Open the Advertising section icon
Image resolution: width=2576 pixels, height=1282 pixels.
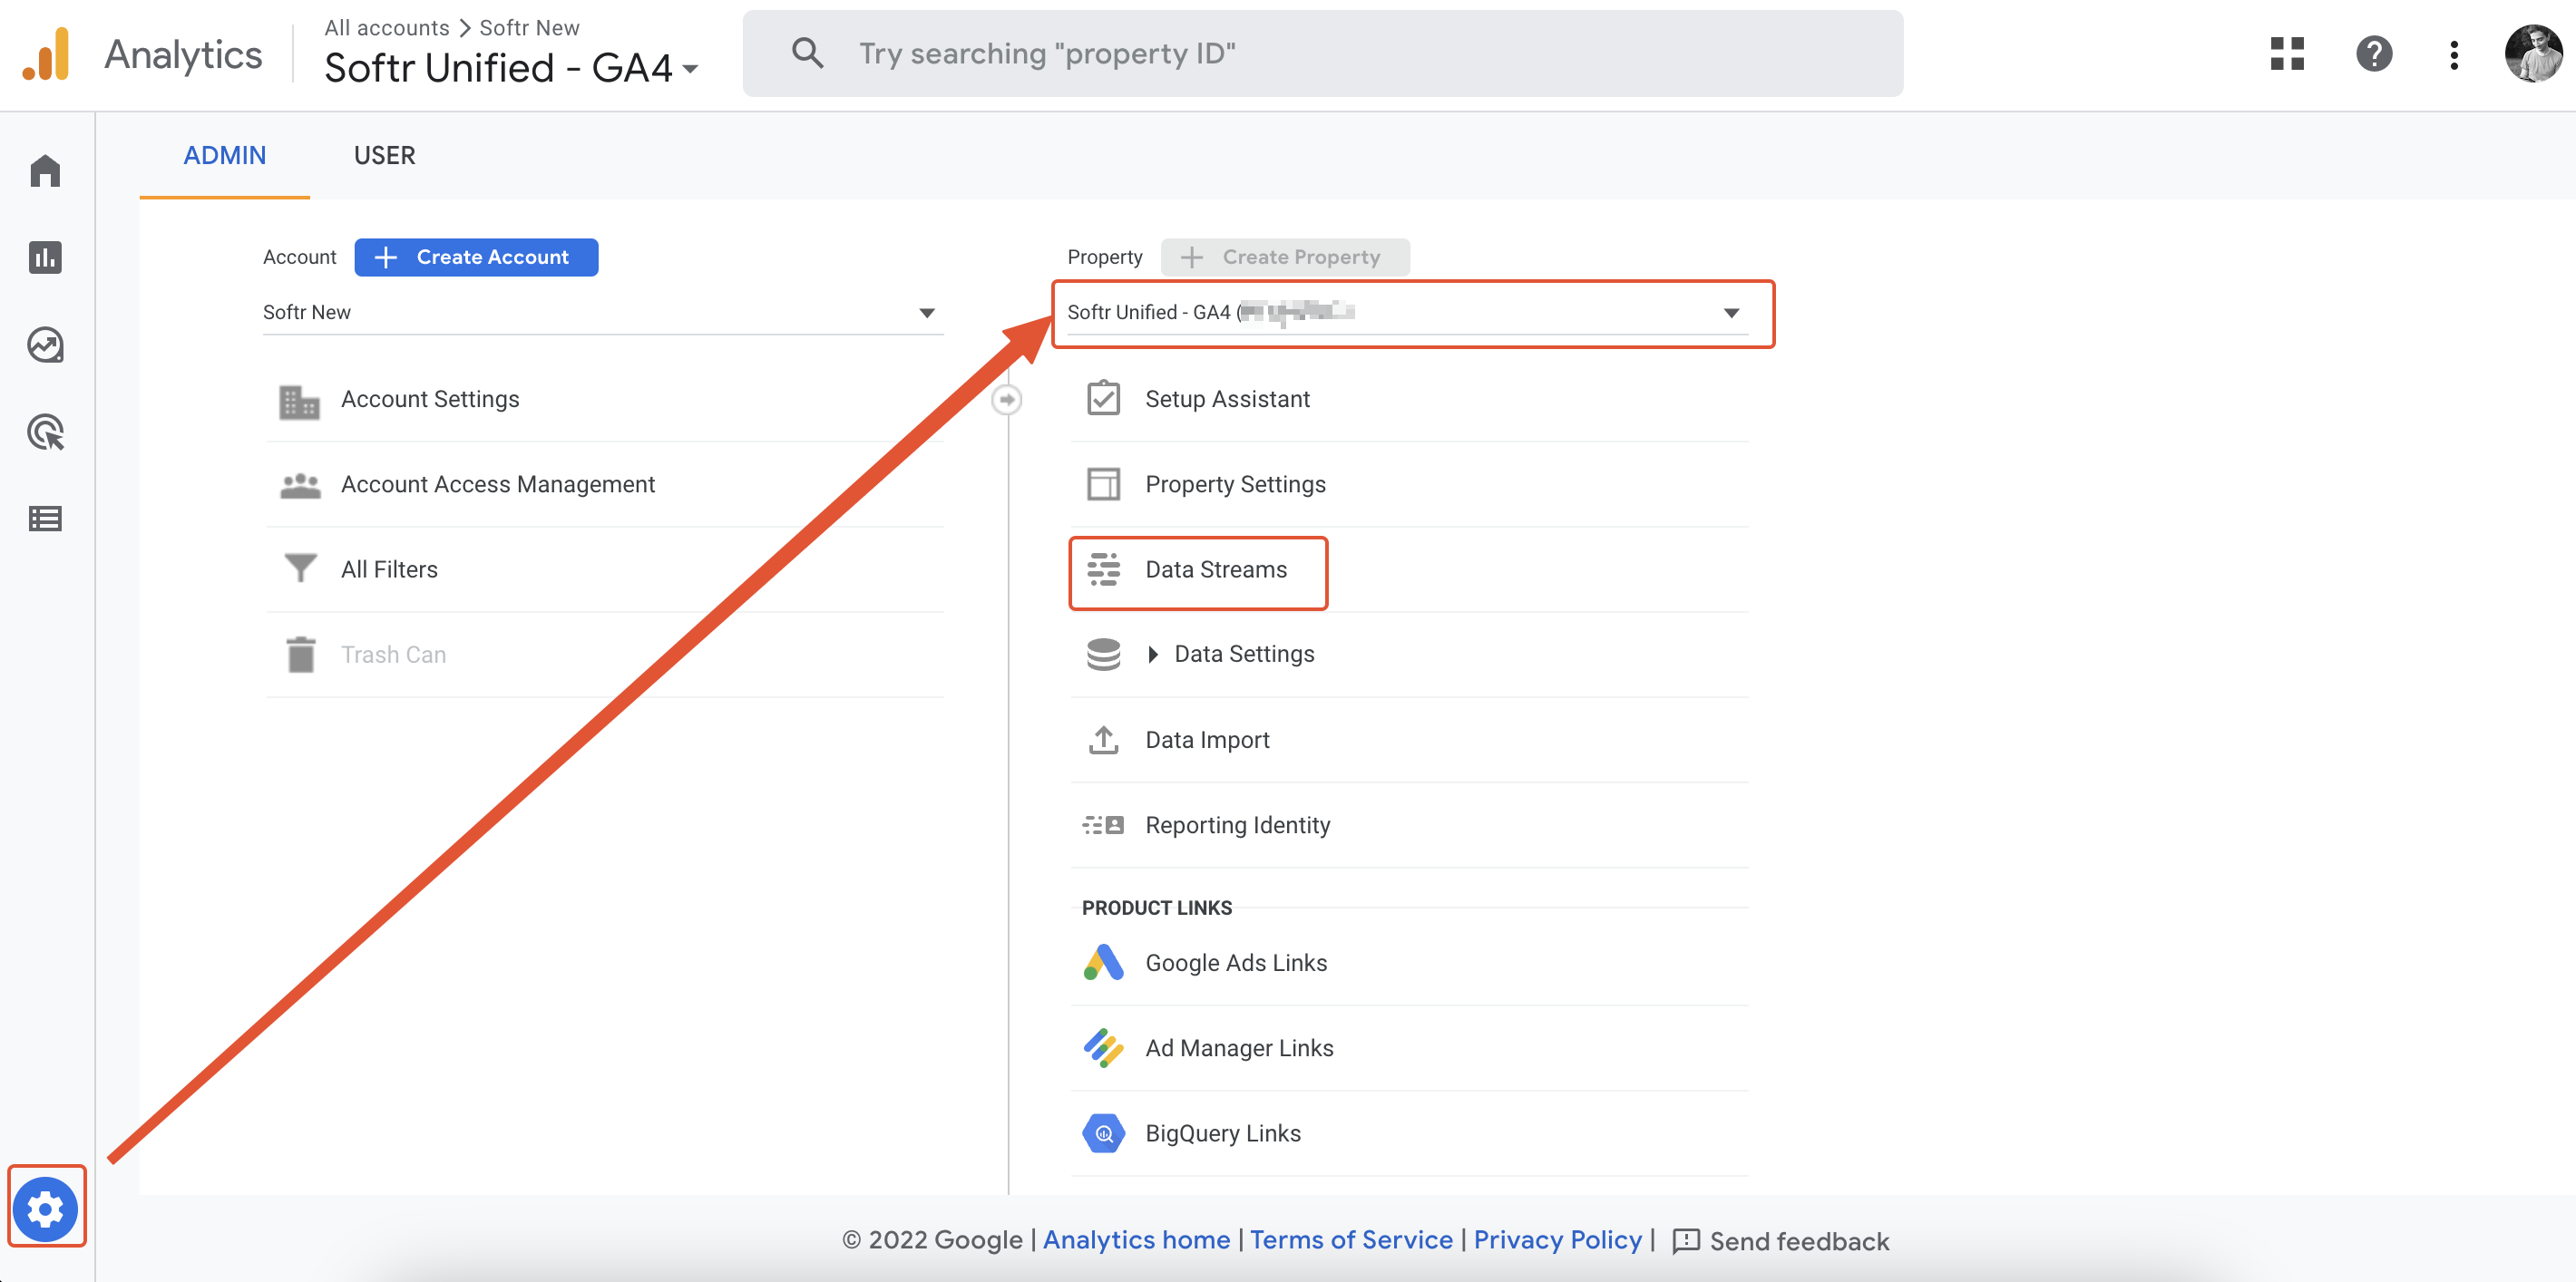(46, 432)
